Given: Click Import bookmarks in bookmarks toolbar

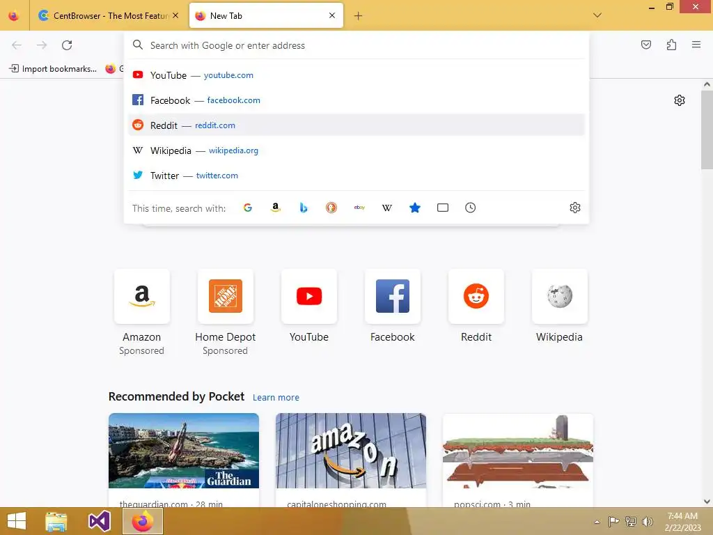Looking at the screenshot, I should pyautogui.click(x=53, y=69).
